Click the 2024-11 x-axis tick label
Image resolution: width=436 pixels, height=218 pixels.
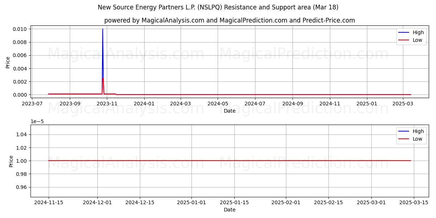330,104
